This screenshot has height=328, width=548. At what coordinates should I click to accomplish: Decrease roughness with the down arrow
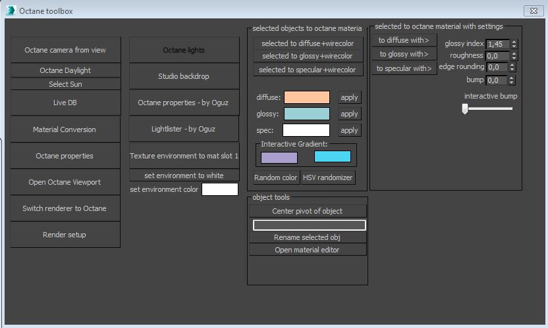(514, 58)
